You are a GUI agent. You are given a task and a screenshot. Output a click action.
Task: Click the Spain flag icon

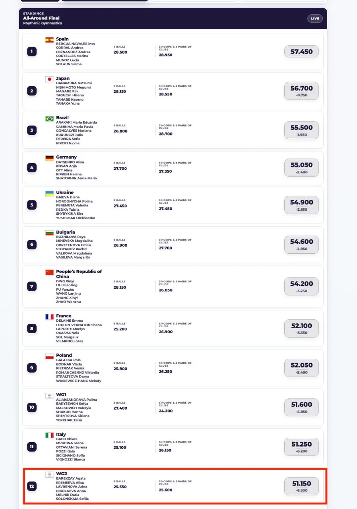(50, 40)
